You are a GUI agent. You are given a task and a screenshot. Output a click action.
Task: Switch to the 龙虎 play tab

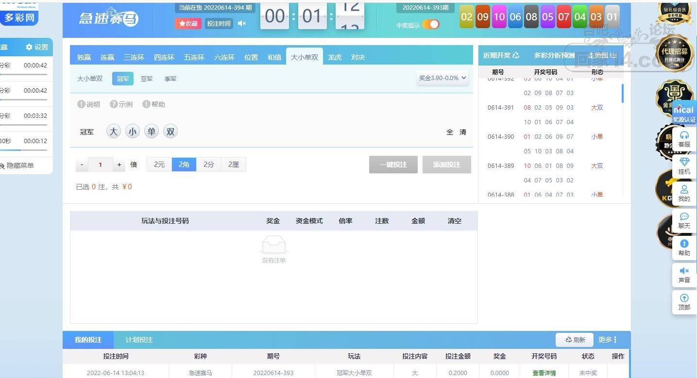click(x=335, y=57)
